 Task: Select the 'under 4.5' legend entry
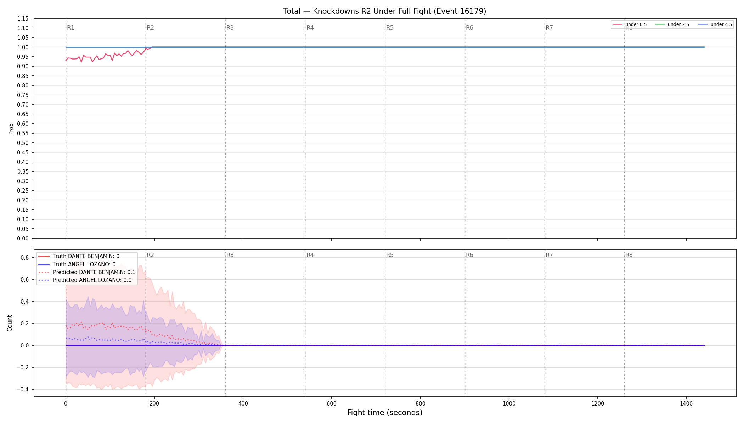coord(715,24)
